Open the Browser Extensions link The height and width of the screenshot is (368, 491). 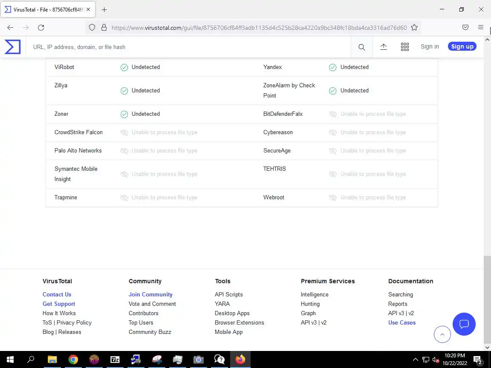[240, 322]
